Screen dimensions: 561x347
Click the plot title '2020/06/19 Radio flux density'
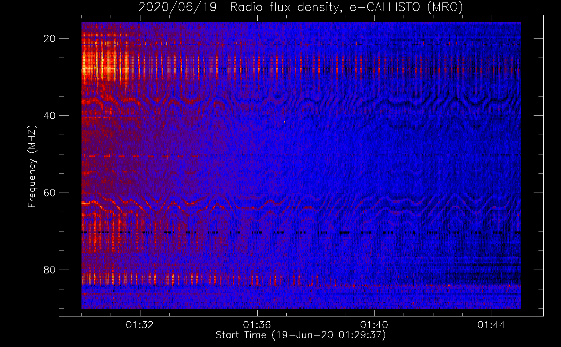tap(301, 7)
